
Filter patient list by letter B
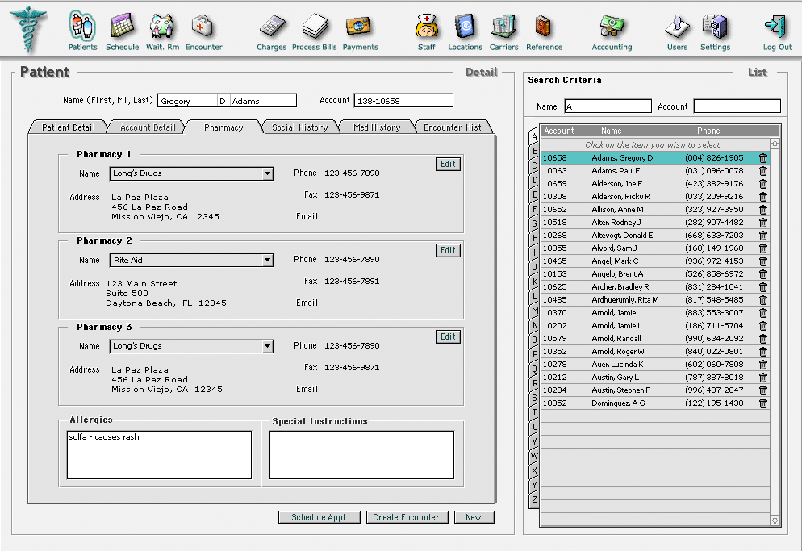tap(534, 152)
